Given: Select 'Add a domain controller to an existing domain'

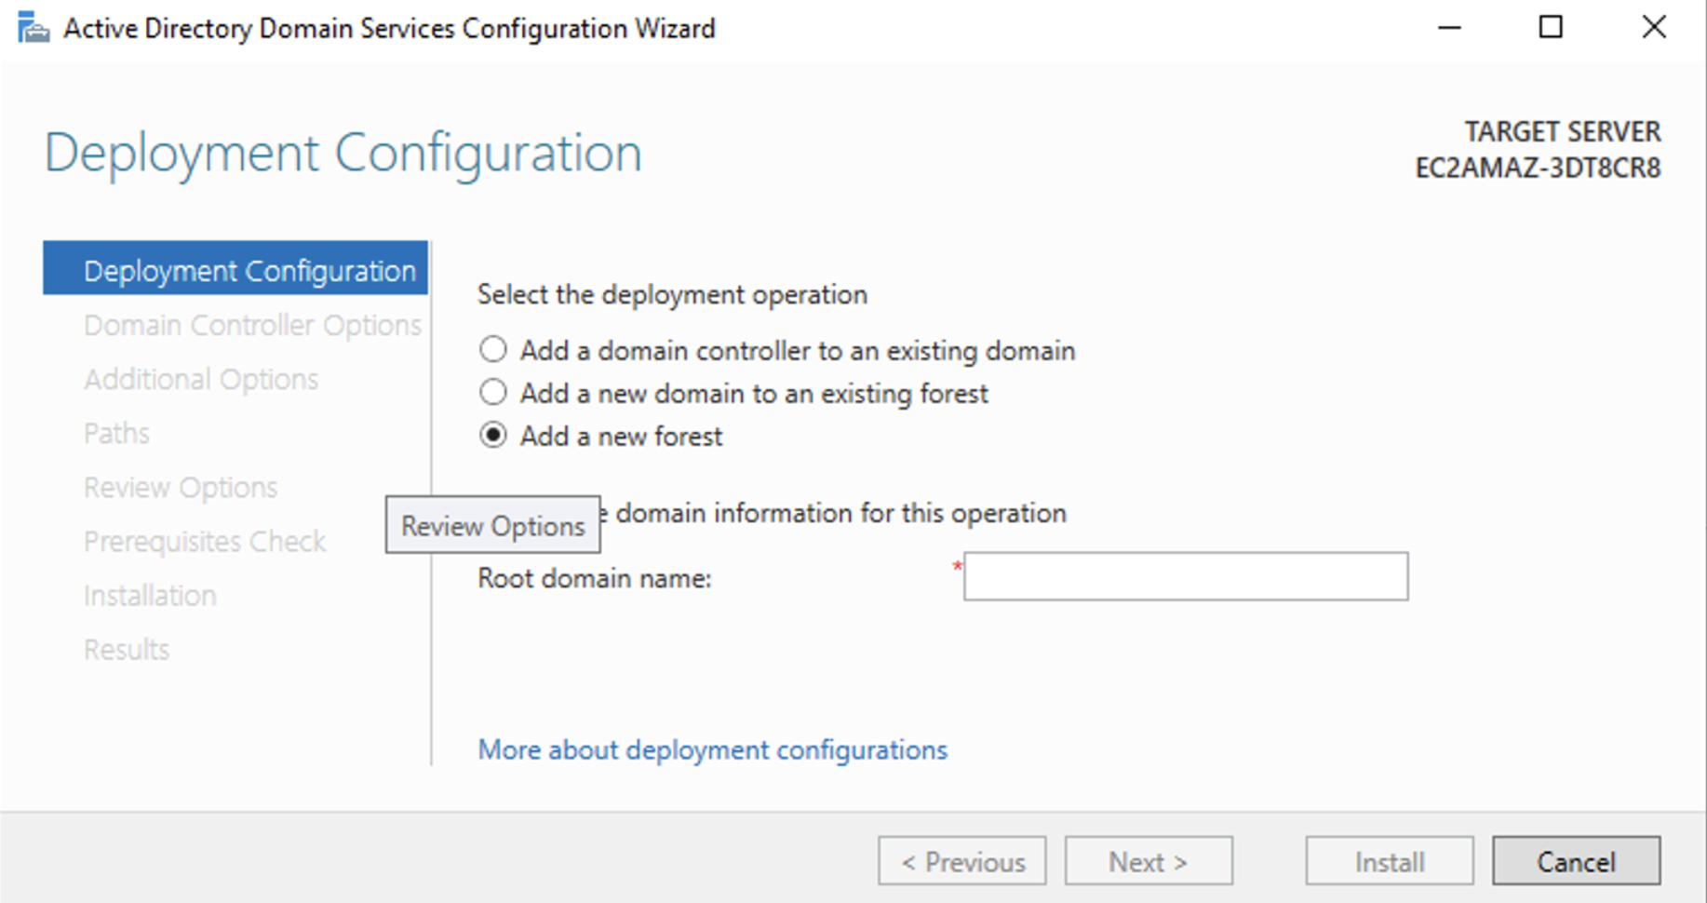Looking at the screenshot, I should click(x=493, y=350).
